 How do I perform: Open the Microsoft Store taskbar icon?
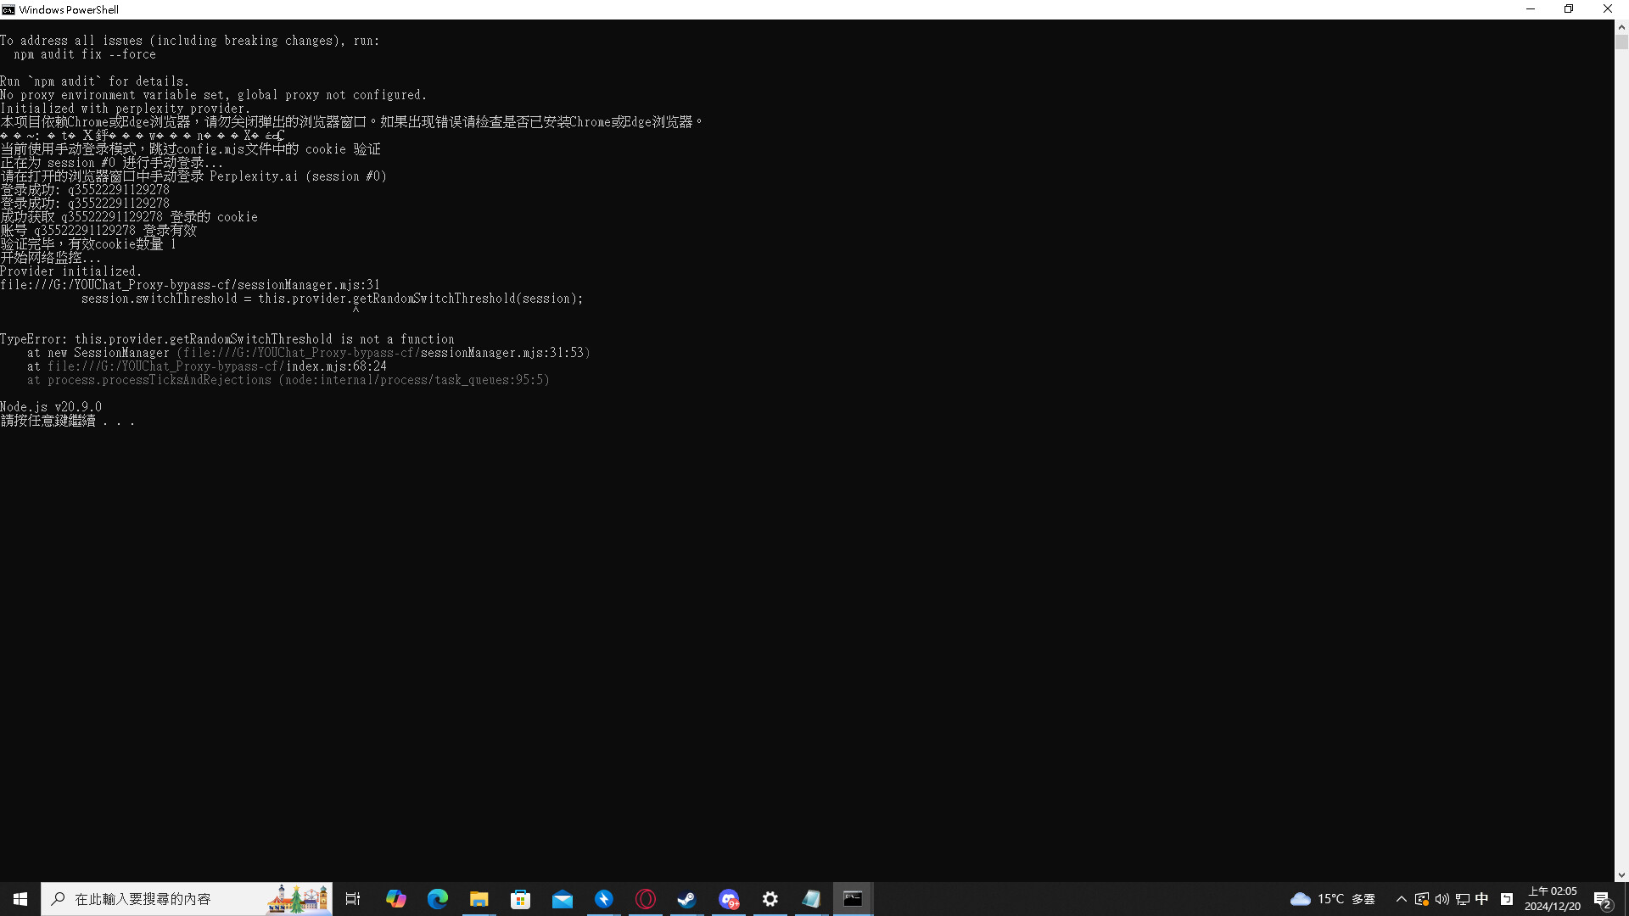coord(521,899)
